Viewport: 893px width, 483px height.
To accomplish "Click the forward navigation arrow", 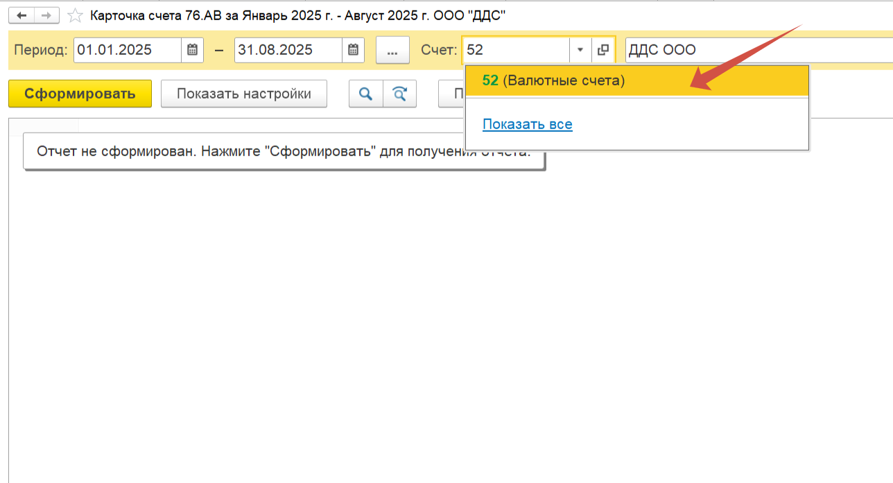I will point(46,15).
